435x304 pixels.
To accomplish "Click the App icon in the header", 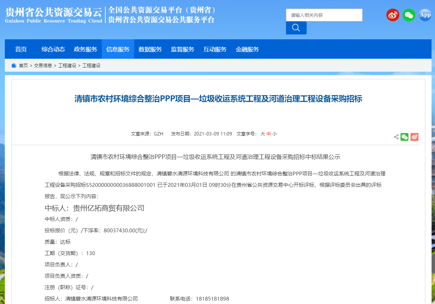I will click(x=425, y=15).
